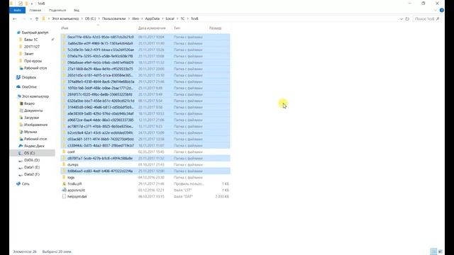Open Изображения in the navigation pane
The width and height of the screenshot is (454, 255).
(x=35, y=125)
